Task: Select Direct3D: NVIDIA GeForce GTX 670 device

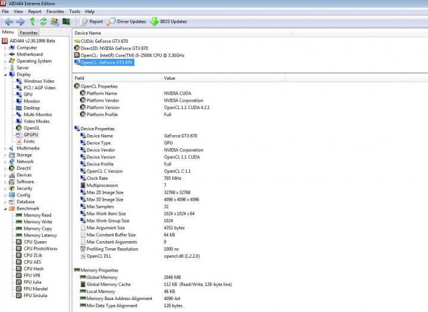Action: point(114,48)
